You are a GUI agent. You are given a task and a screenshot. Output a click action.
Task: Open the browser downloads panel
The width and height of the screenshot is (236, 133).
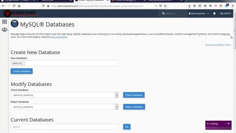[x=189, y=6]
